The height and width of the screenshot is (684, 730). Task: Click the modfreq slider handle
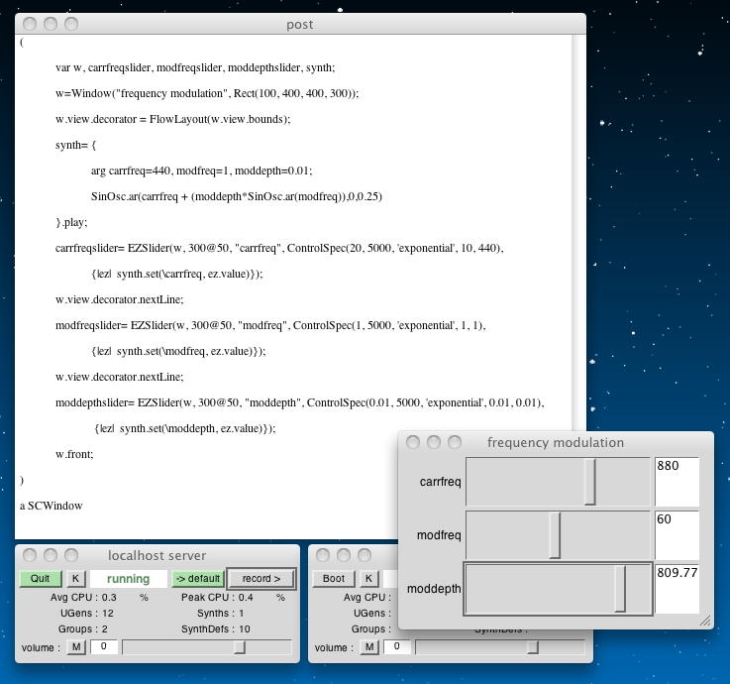tap(555, 535)
